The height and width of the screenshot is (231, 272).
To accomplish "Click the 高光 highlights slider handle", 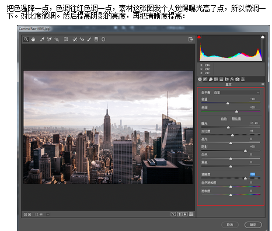I will (231, 143).
